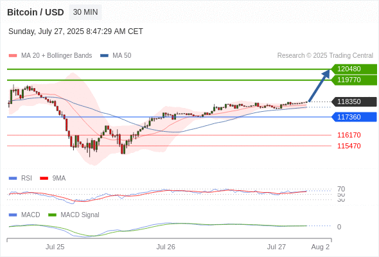Click the 117360 blue pivot price tag
The height and width of the screenshot is (257, 379).
(x=354, y=117)
